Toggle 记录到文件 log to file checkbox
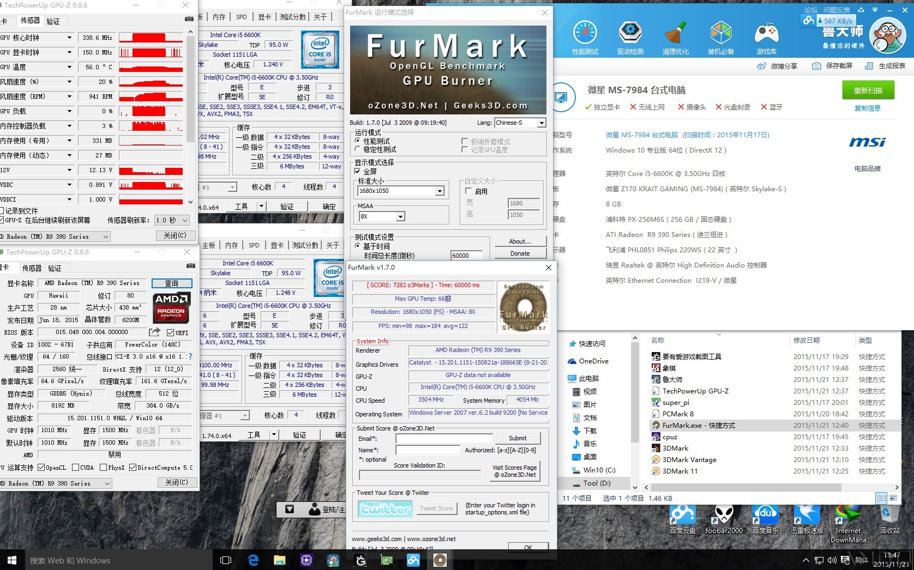This screenshot has width=914, height=570. click(2, 211)
